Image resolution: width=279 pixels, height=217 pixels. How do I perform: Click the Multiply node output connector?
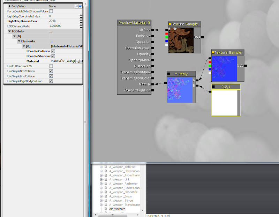165,83
